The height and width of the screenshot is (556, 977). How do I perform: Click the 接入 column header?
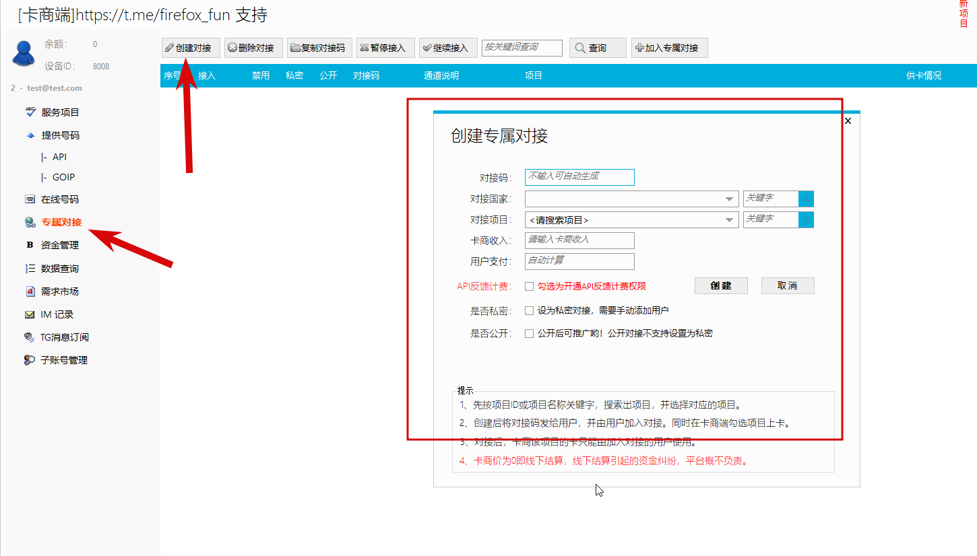click(207, 75)
